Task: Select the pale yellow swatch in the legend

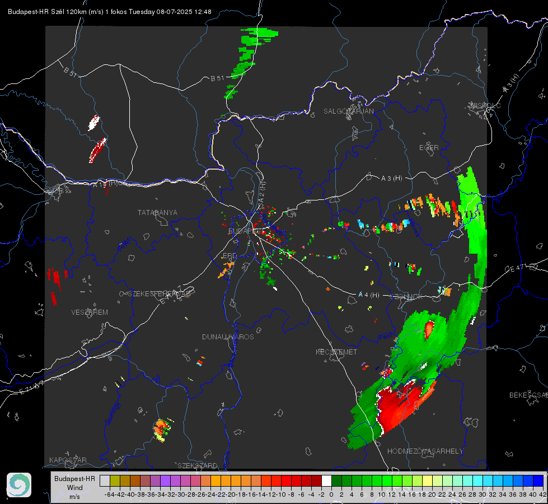Action: point(427,480)
